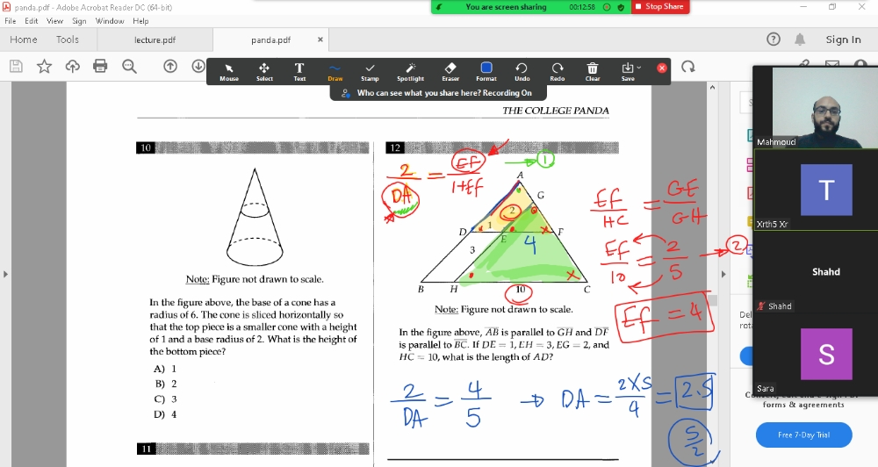Image resolution: width=878 pixels, height=467 pixels.
Task: Select the panda.pdf tab
Action: click(x=271, y=40)
